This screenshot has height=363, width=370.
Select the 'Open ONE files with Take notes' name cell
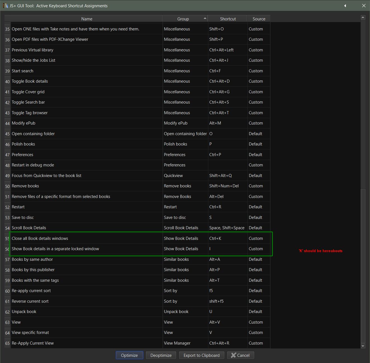coord(87,29)
